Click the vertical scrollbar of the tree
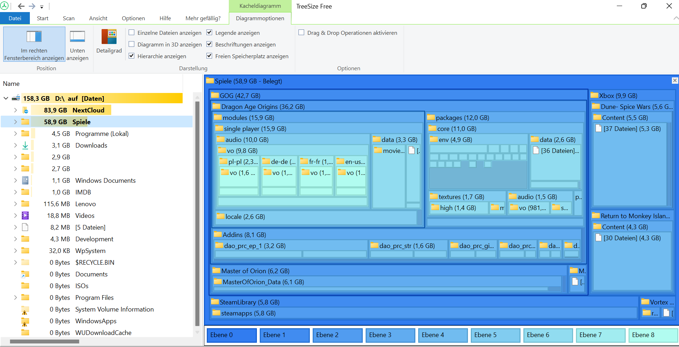The width and height of the screenshot is (679, 347). 198,213
